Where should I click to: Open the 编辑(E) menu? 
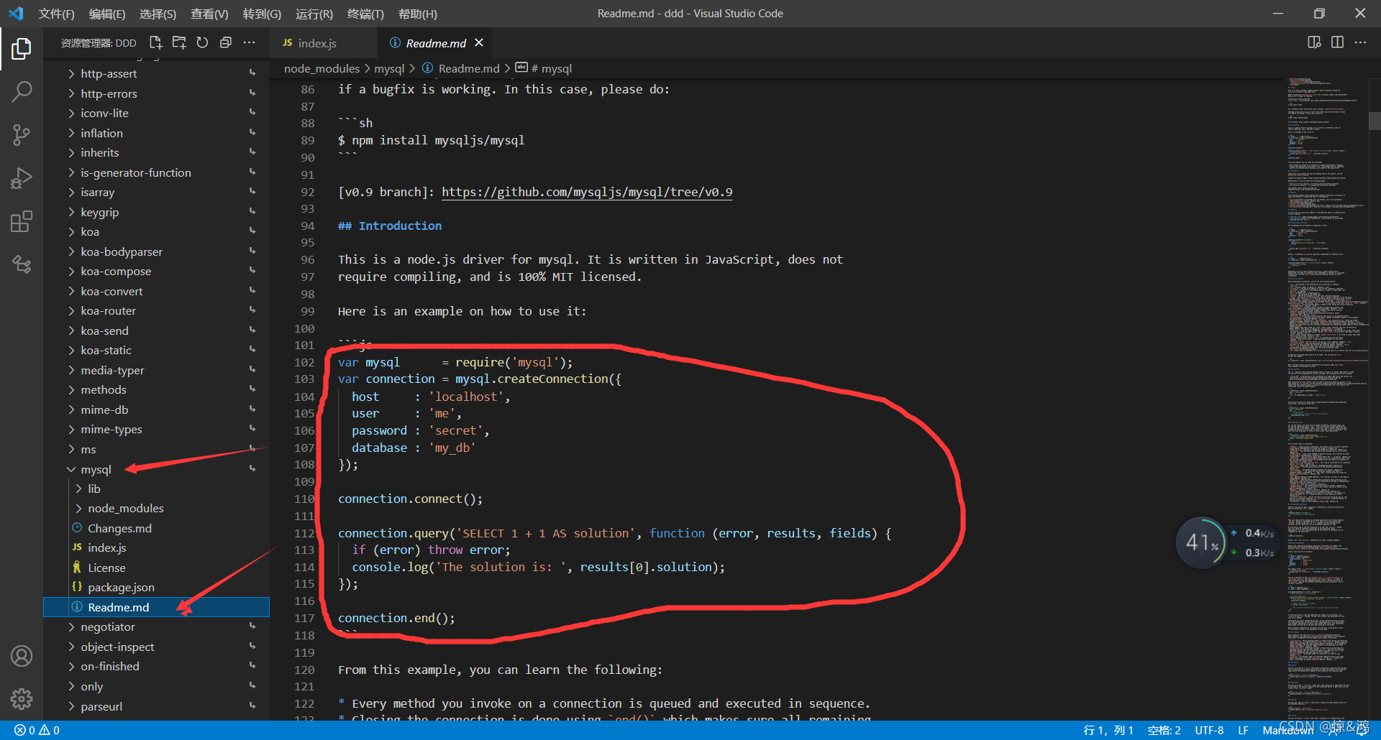pos(107,14)
